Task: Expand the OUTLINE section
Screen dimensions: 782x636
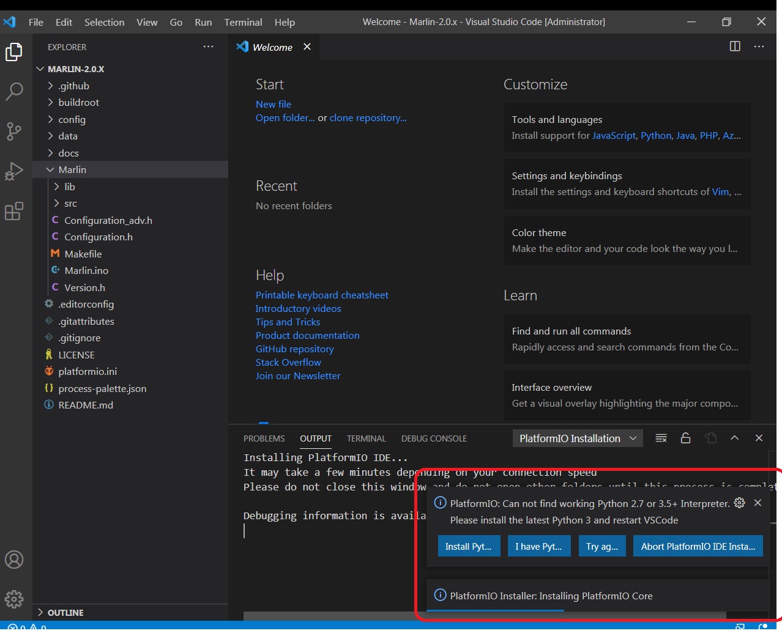Action: (65, 612)
